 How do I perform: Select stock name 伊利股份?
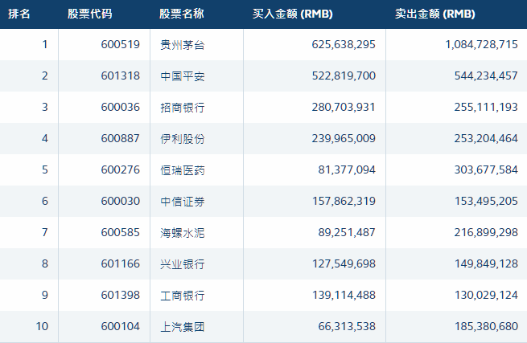pyautogui.click(x=183, y=139)
